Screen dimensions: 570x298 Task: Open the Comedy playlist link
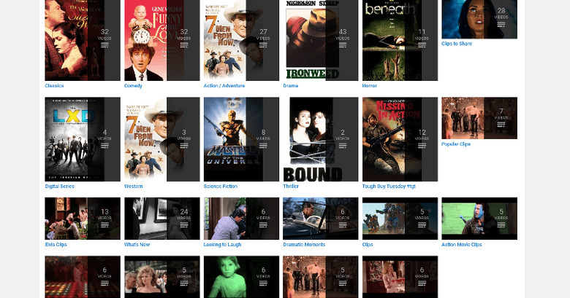pyautogui.click(x=133, y=86)
